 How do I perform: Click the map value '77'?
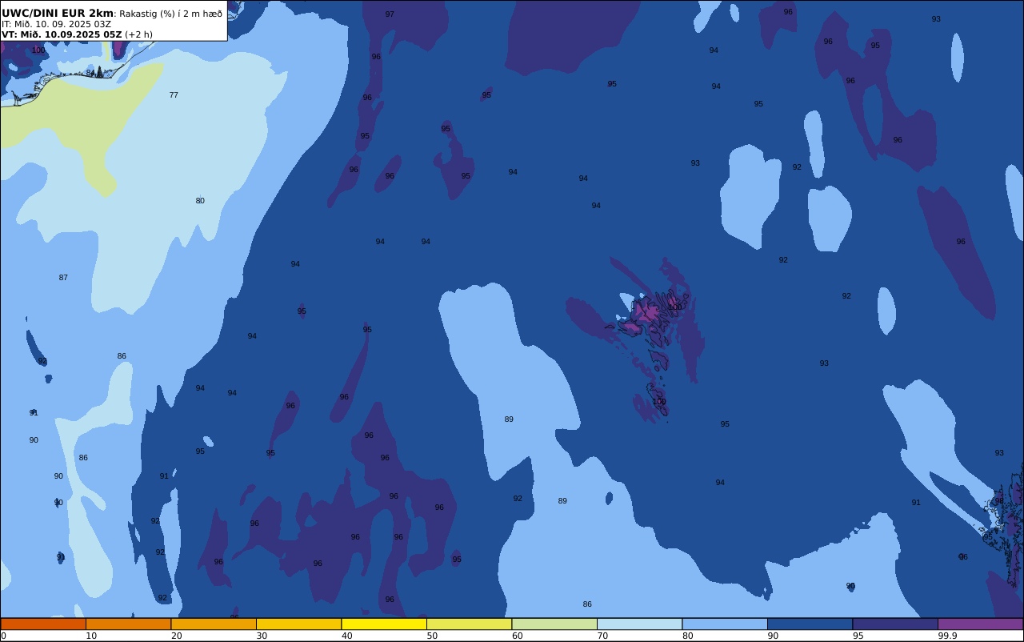point(174,95)
